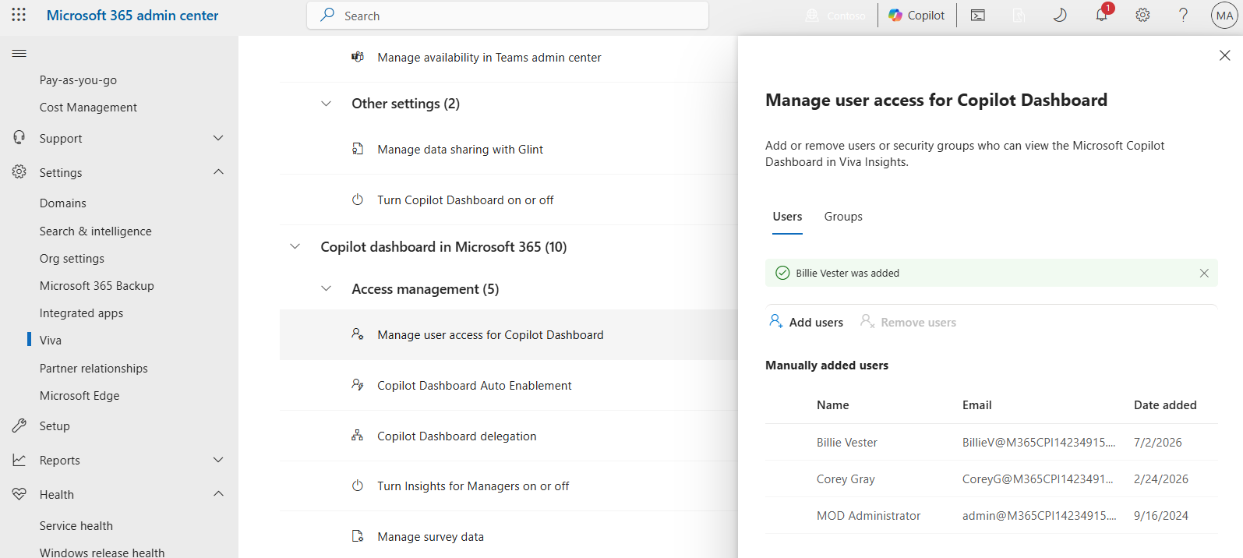Screen dimensions: 1243x558
Task: Click the Add users button
Action: pos(807,322)
